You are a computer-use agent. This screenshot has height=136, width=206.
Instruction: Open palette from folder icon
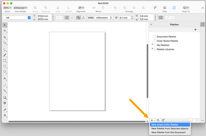pyautogui.click(x=158, y=120)
